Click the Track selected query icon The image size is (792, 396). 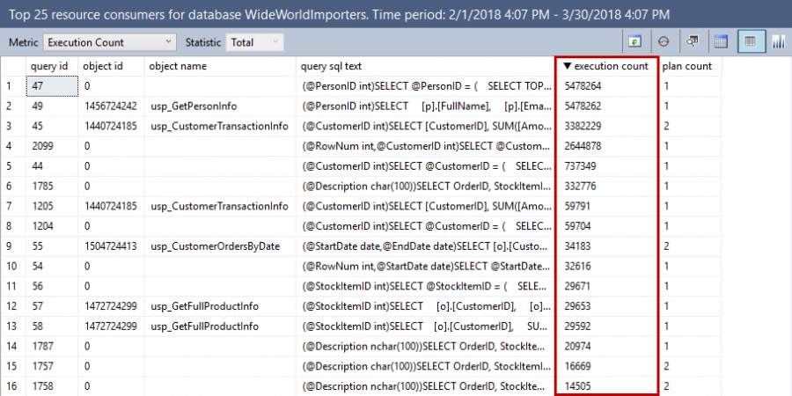(x=664, y=41)
